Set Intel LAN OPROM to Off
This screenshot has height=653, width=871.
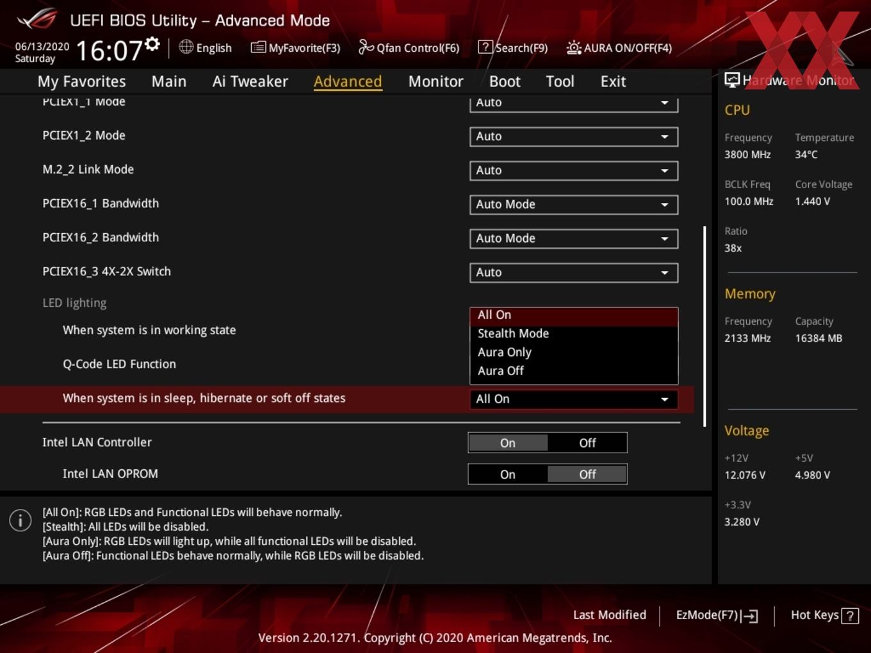(x=587, y=474)
